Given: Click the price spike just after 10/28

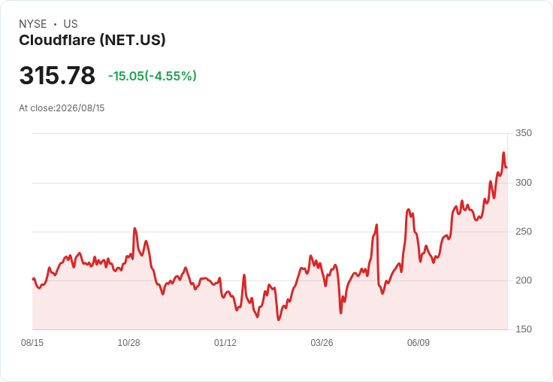Looking at the screenshot, I should 134,229.
